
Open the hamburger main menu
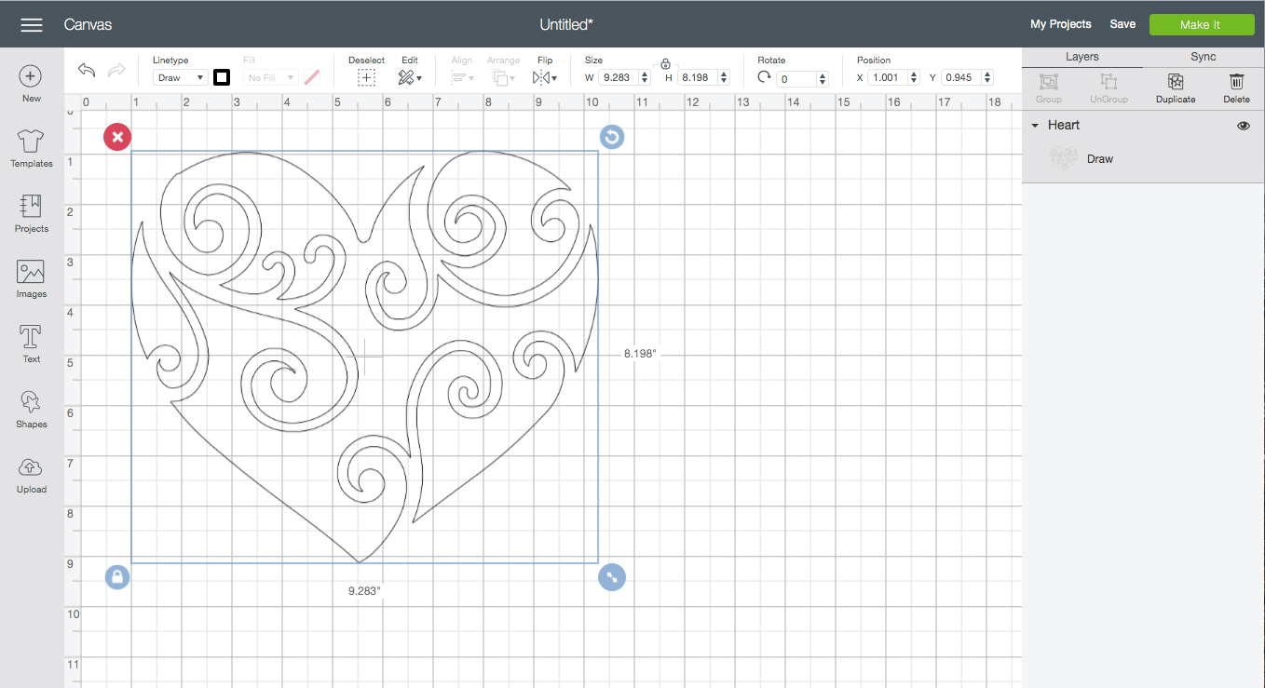pyautogui.click(x=32, y=24)
